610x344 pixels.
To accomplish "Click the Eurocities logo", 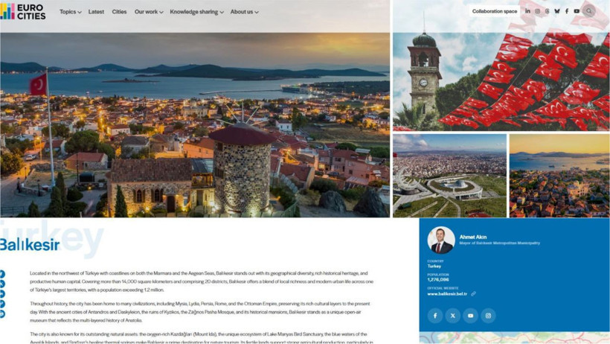I will 24,11.
